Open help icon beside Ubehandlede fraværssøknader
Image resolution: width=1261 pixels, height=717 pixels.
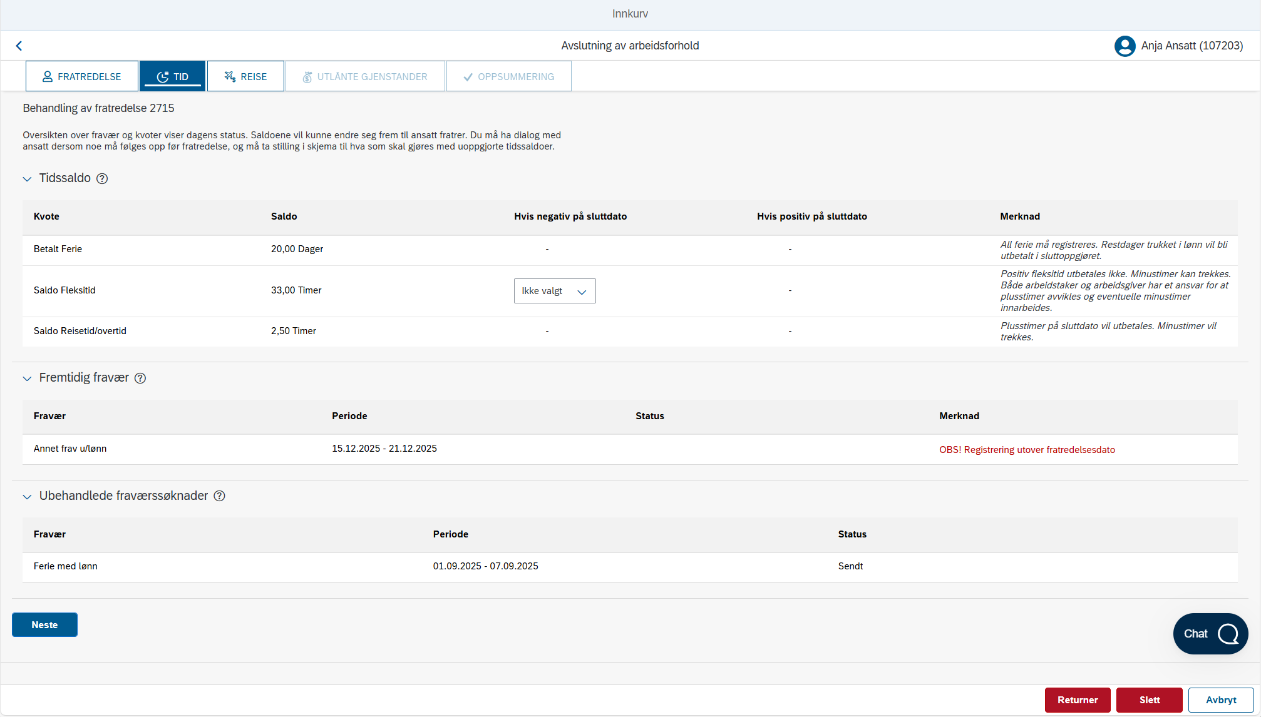coord(219,496)
